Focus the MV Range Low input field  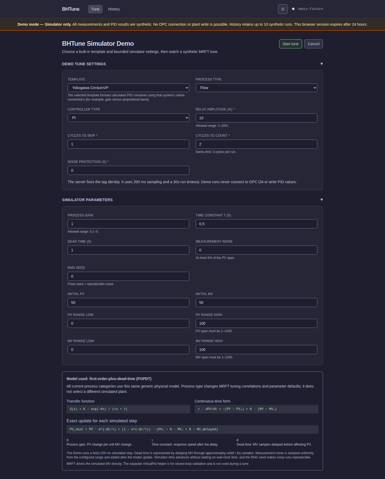(x=128, y=350)
